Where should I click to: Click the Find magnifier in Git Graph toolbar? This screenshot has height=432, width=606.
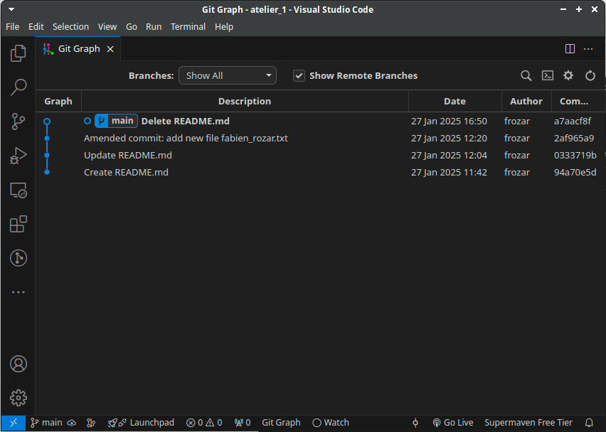pyautogui.click(x=526, y=75)
